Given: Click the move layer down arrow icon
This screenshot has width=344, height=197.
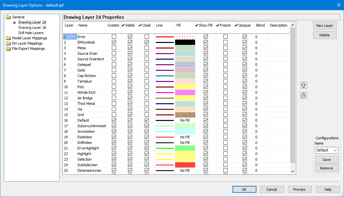Looking at the screenshot, I should point(304,96).
